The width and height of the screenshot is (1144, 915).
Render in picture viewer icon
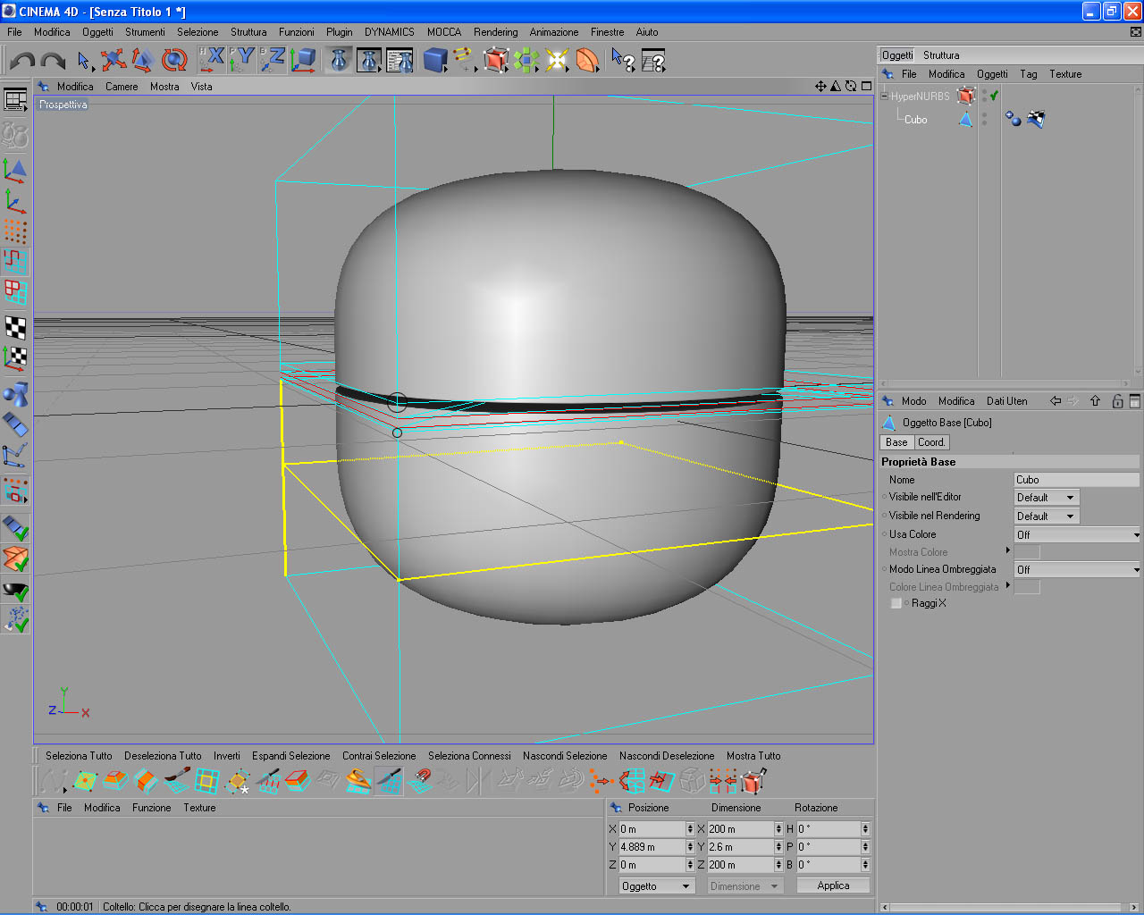(369, 61)
